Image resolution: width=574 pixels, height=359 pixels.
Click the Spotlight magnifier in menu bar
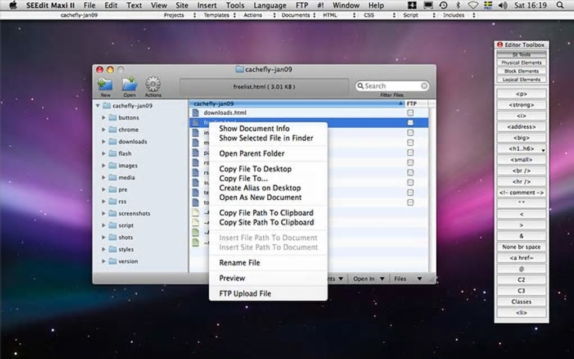tap(560, 5)
